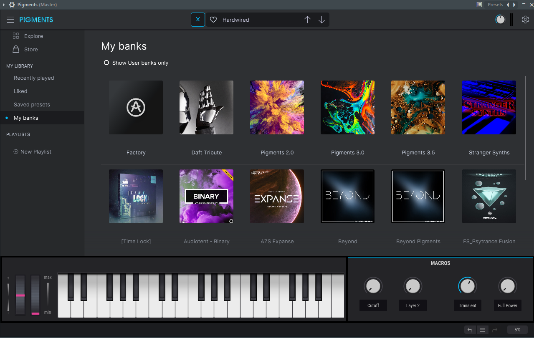534x338 pixels.
Task: Open the edit history list icon
Action: pos(482,330)
